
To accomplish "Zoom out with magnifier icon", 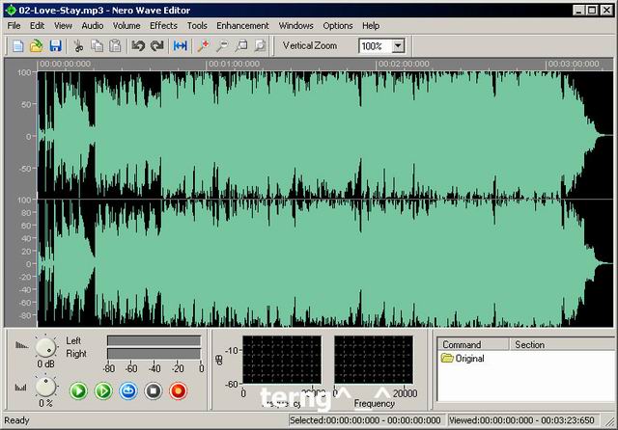I will (222, 46).
